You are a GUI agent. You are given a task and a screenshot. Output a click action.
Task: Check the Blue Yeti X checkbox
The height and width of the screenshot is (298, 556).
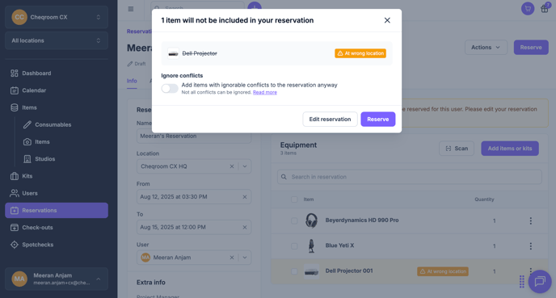294,246
